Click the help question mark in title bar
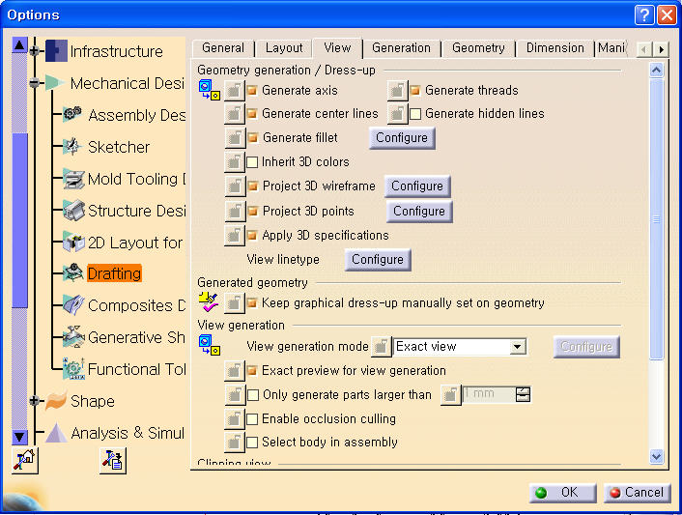 tap(644, 14)
